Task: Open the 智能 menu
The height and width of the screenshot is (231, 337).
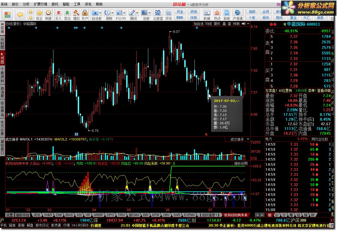Action: pyautogui.click(x=66, y=4)
